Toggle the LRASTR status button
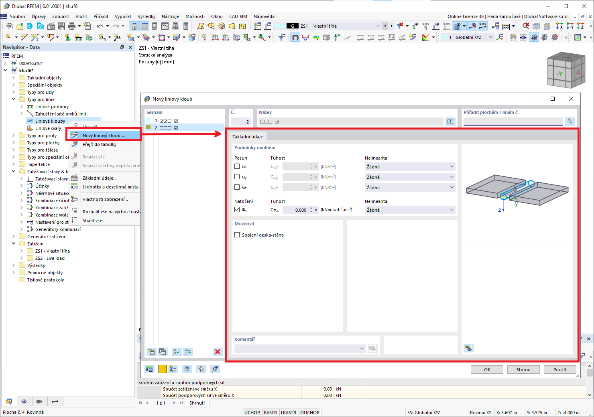The width and height of the screenshot is (594, 417). pos(289,413)
